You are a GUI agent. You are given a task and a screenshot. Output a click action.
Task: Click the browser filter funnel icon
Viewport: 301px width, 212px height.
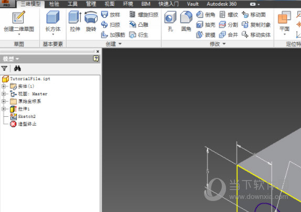tap(4, 69)
